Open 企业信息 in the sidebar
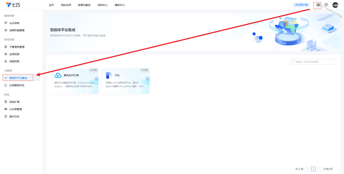The width and height of the screenshot is (344, 174). 14,23
